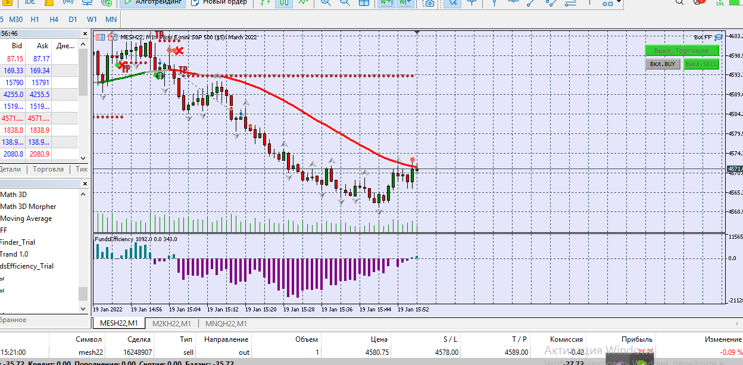
Task: Switch chart to candlestick mode
Action: click(283, 4)
